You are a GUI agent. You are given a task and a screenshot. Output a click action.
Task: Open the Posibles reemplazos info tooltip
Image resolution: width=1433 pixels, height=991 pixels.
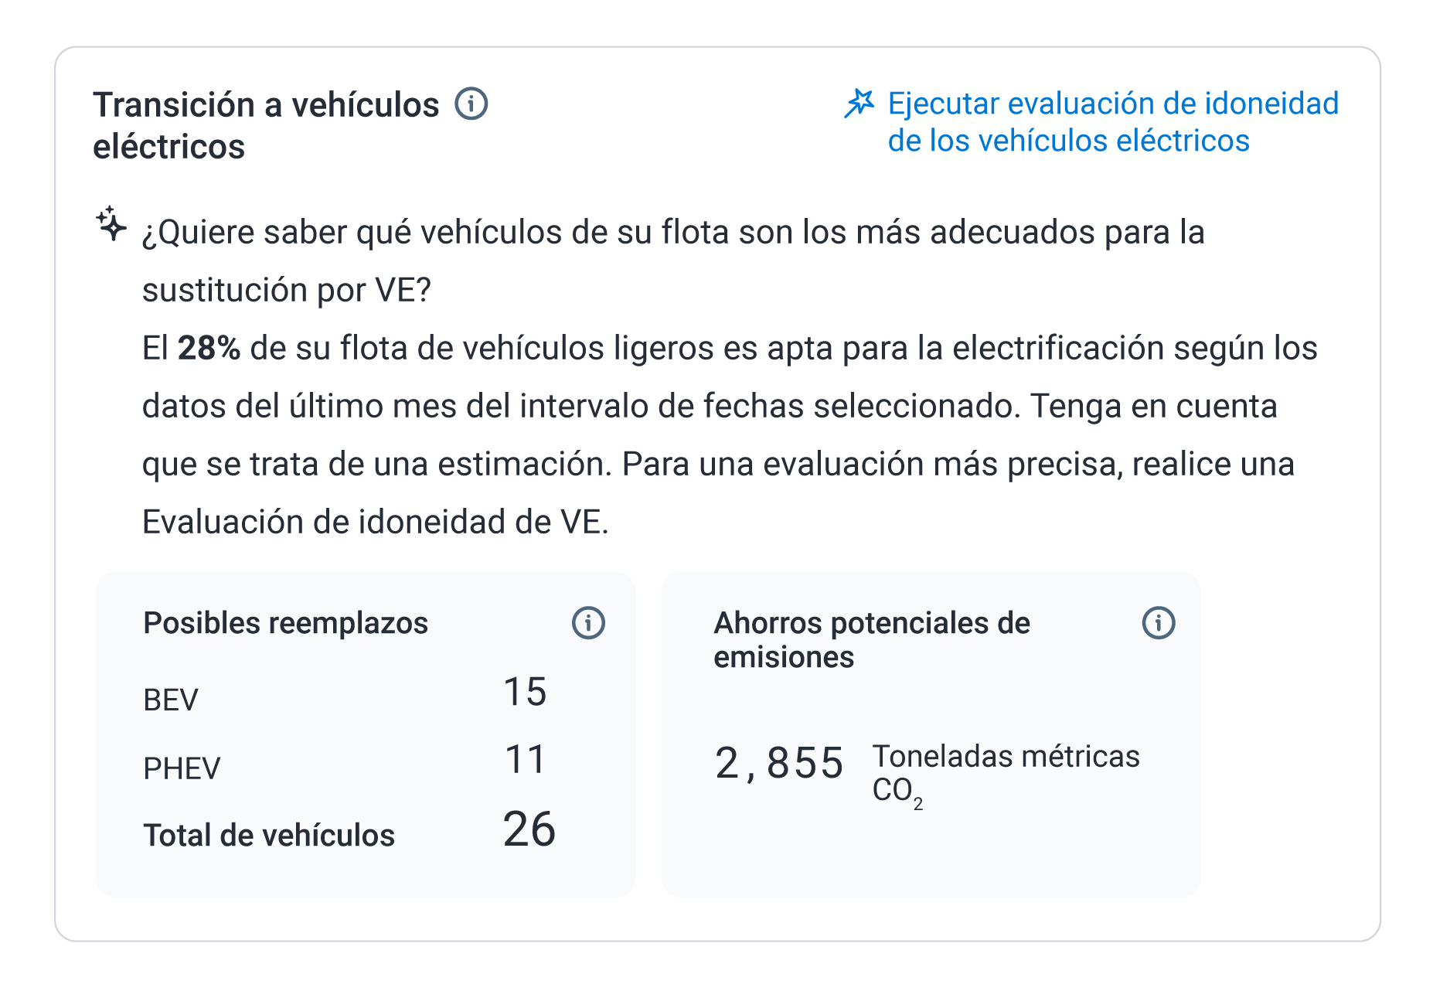pos(590,621)
